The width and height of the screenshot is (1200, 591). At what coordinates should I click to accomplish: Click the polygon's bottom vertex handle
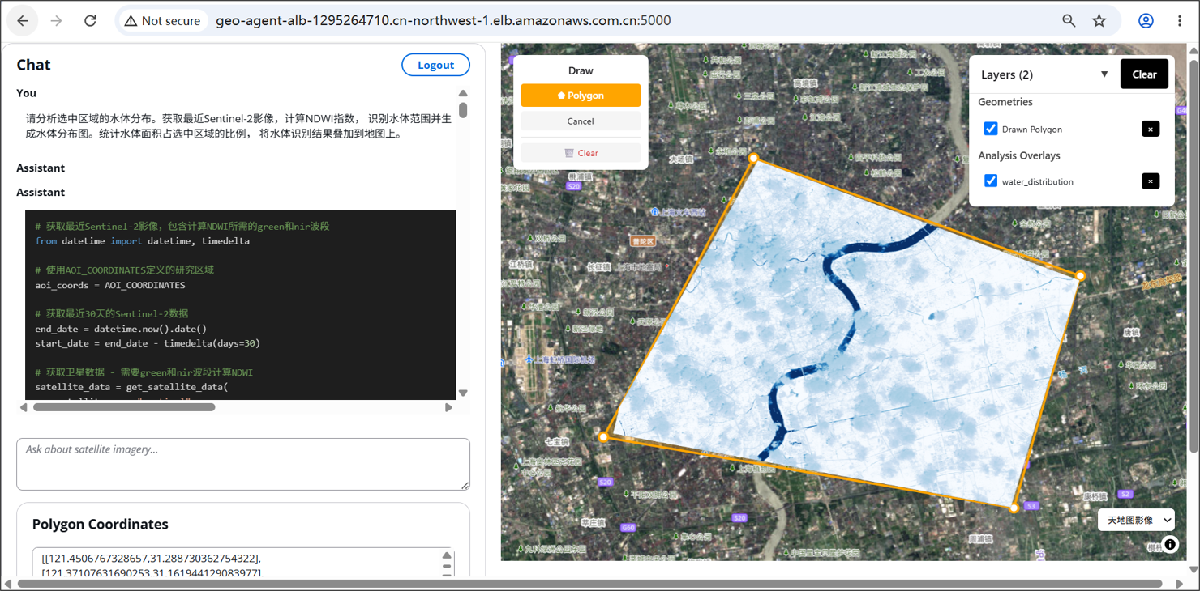click(x=1014, y=508)
